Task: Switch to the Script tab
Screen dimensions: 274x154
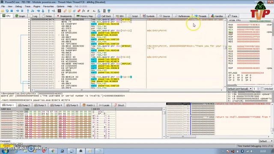Action: (133, 16)
